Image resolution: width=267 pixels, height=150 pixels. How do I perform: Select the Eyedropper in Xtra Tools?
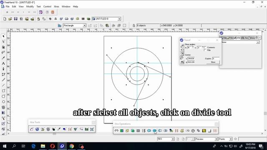(x=59, y=129)
